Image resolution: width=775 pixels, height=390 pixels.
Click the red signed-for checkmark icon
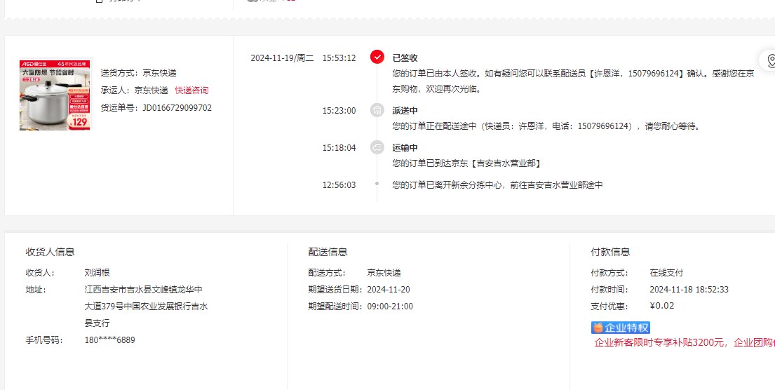pyautogui.click(x=377, y=58)
